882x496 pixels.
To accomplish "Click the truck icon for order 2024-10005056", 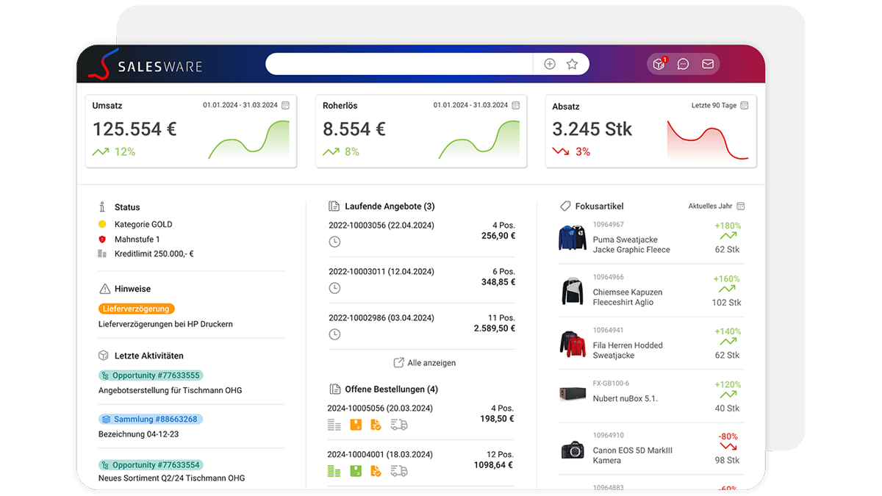I will pyautogui.click(x=399, y=425).
